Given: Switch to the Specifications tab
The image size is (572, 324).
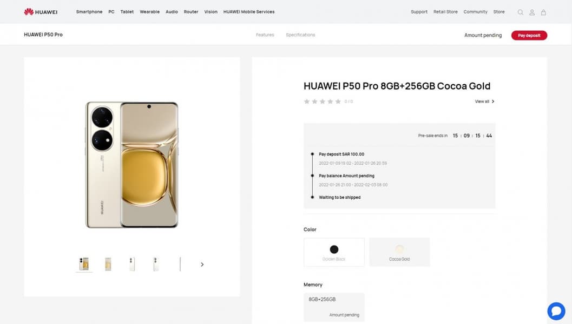Looking at the screenshot, I should tap(300, 35).
